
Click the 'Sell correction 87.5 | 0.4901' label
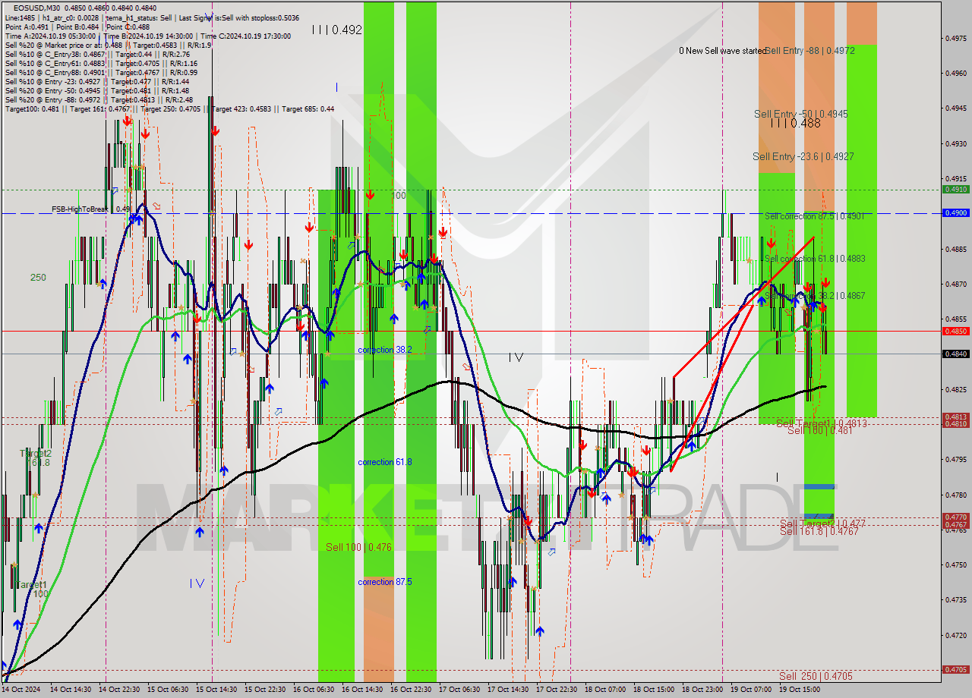pos(814,216)
